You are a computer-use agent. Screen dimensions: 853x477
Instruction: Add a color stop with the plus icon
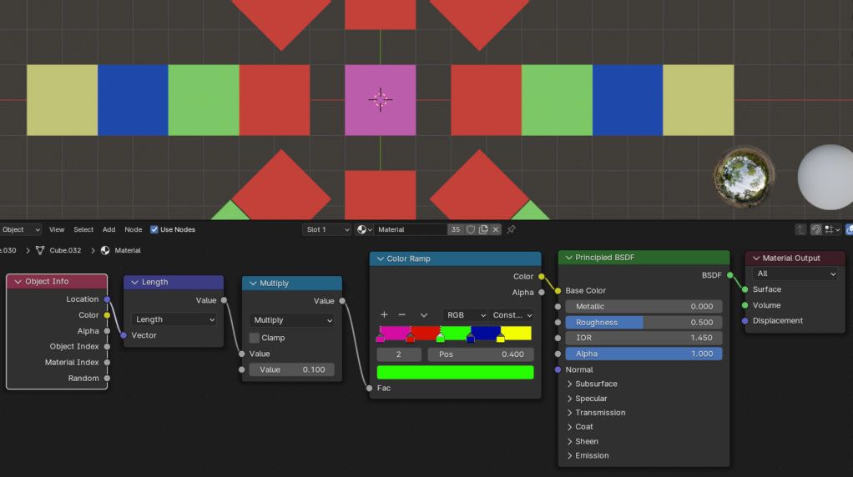point(384,315)
